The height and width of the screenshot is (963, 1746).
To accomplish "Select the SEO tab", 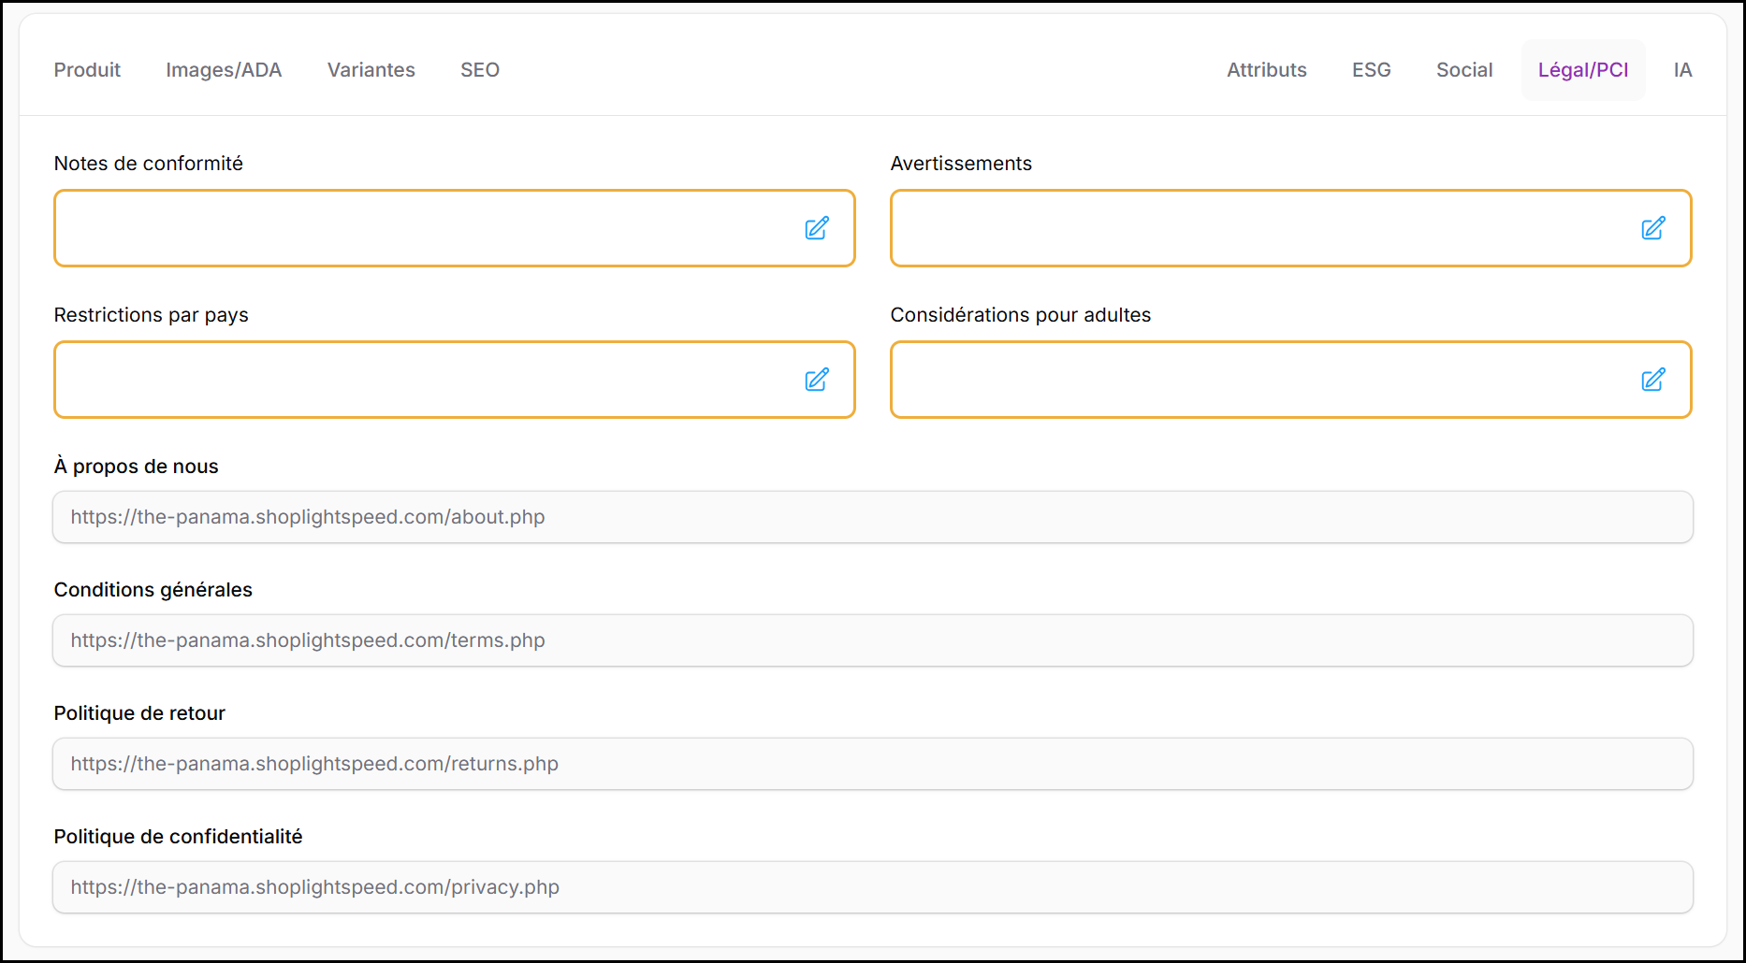I will (479, 70).
